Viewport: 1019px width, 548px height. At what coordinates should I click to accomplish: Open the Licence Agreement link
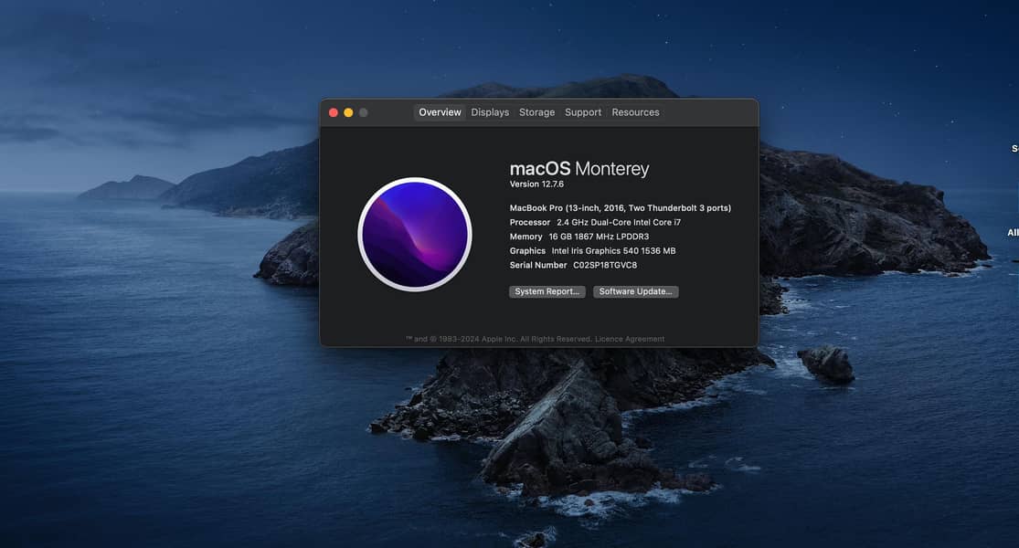click(x=630, y=339)
